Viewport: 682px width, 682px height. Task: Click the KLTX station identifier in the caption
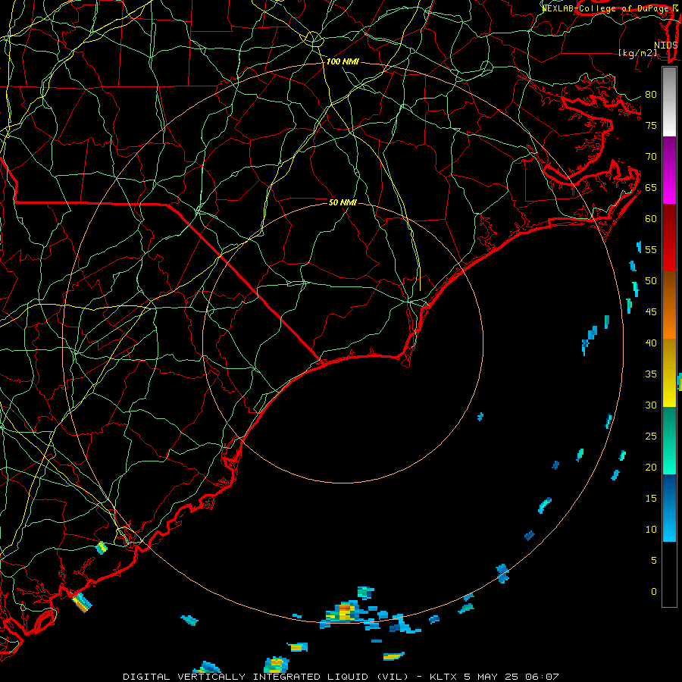point(443,677)
